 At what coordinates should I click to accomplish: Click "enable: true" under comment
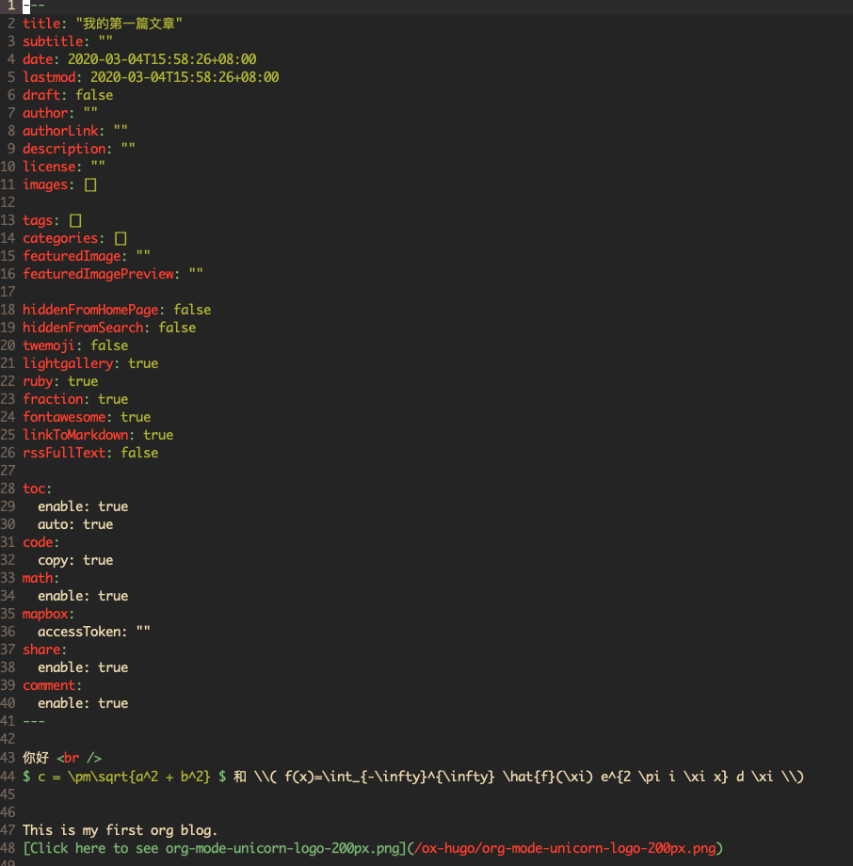coord(83,704)
